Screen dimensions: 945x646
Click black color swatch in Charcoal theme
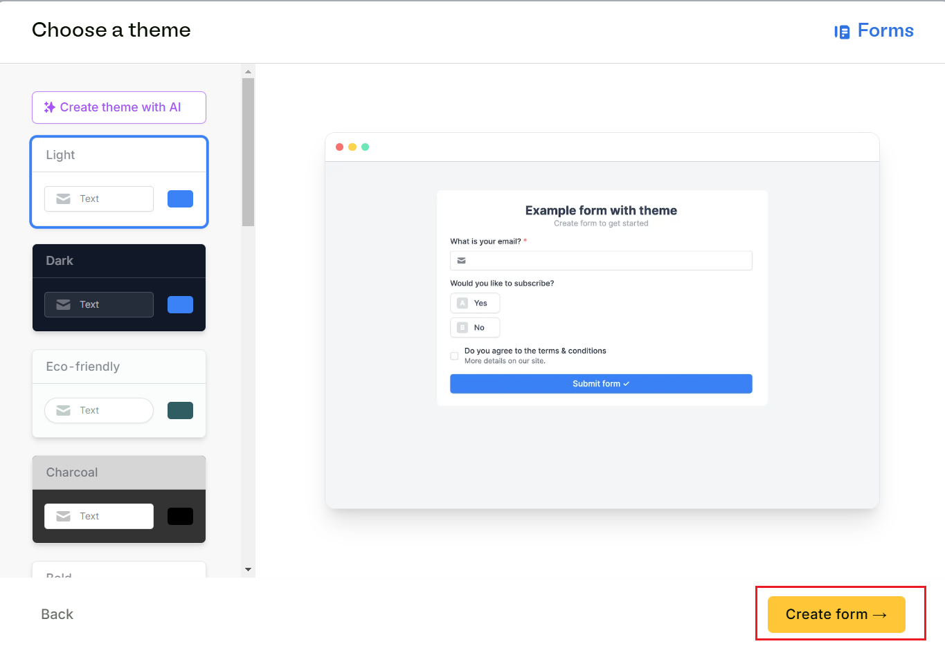180,516
